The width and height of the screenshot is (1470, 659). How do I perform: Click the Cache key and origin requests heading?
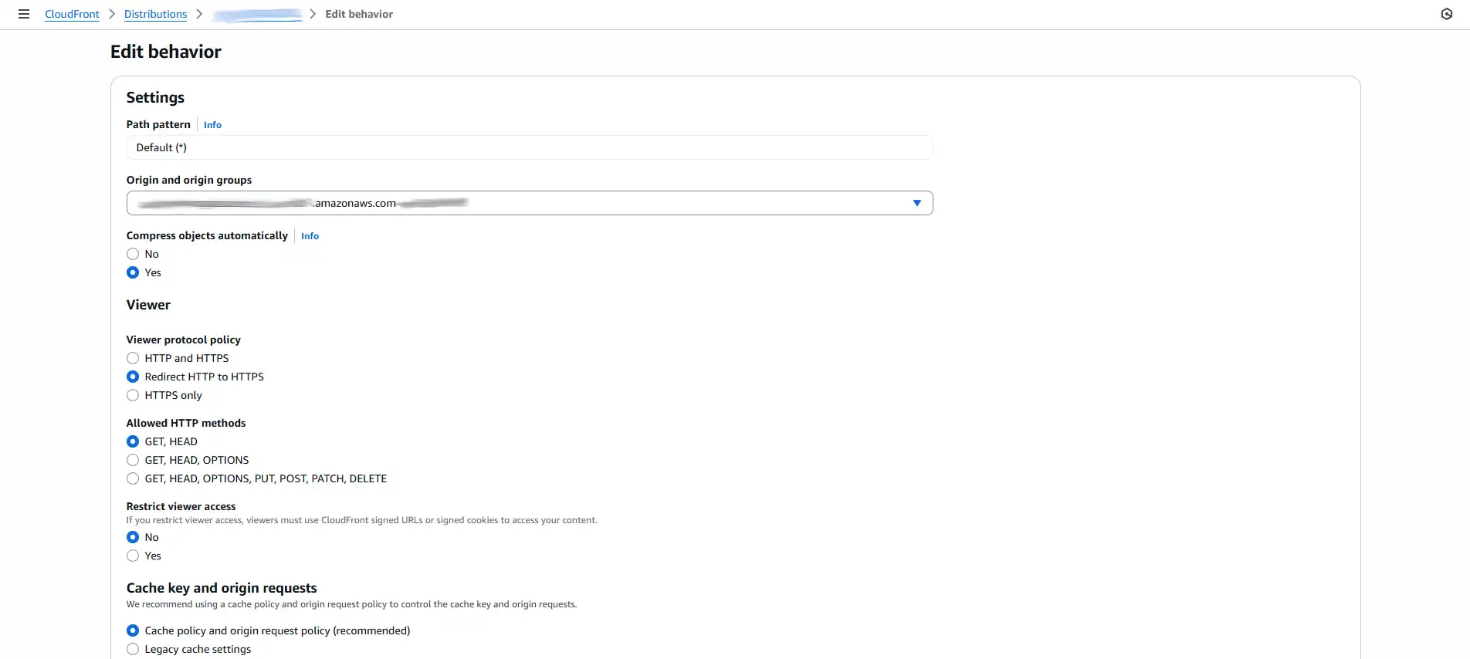(x=222, y=588)
